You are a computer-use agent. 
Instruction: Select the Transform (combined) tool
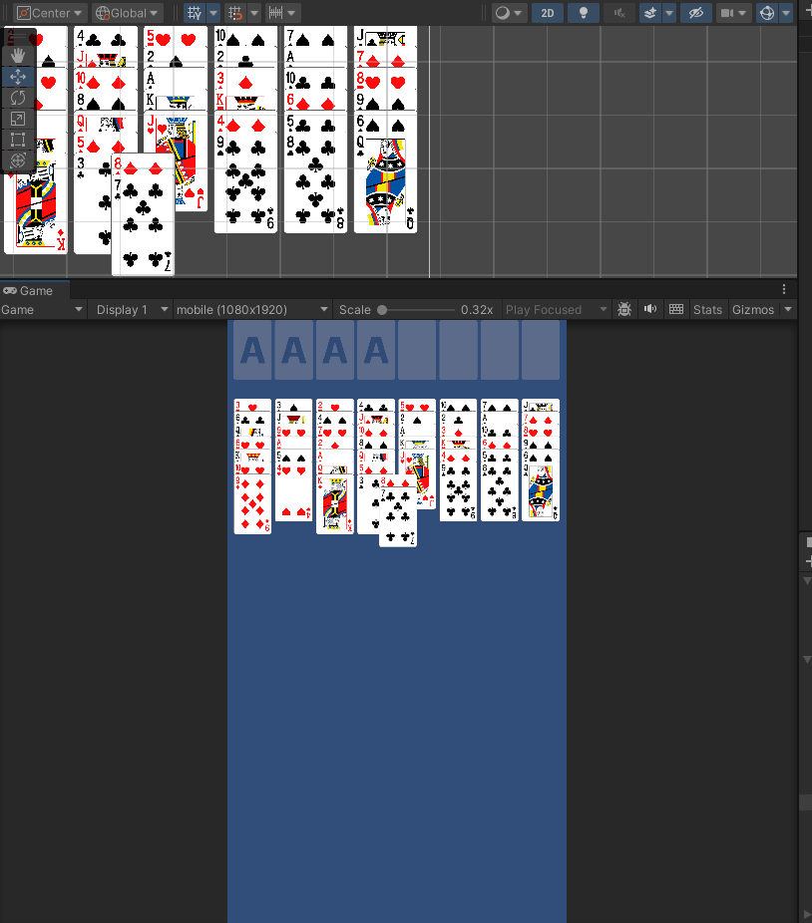click(18, 160)
